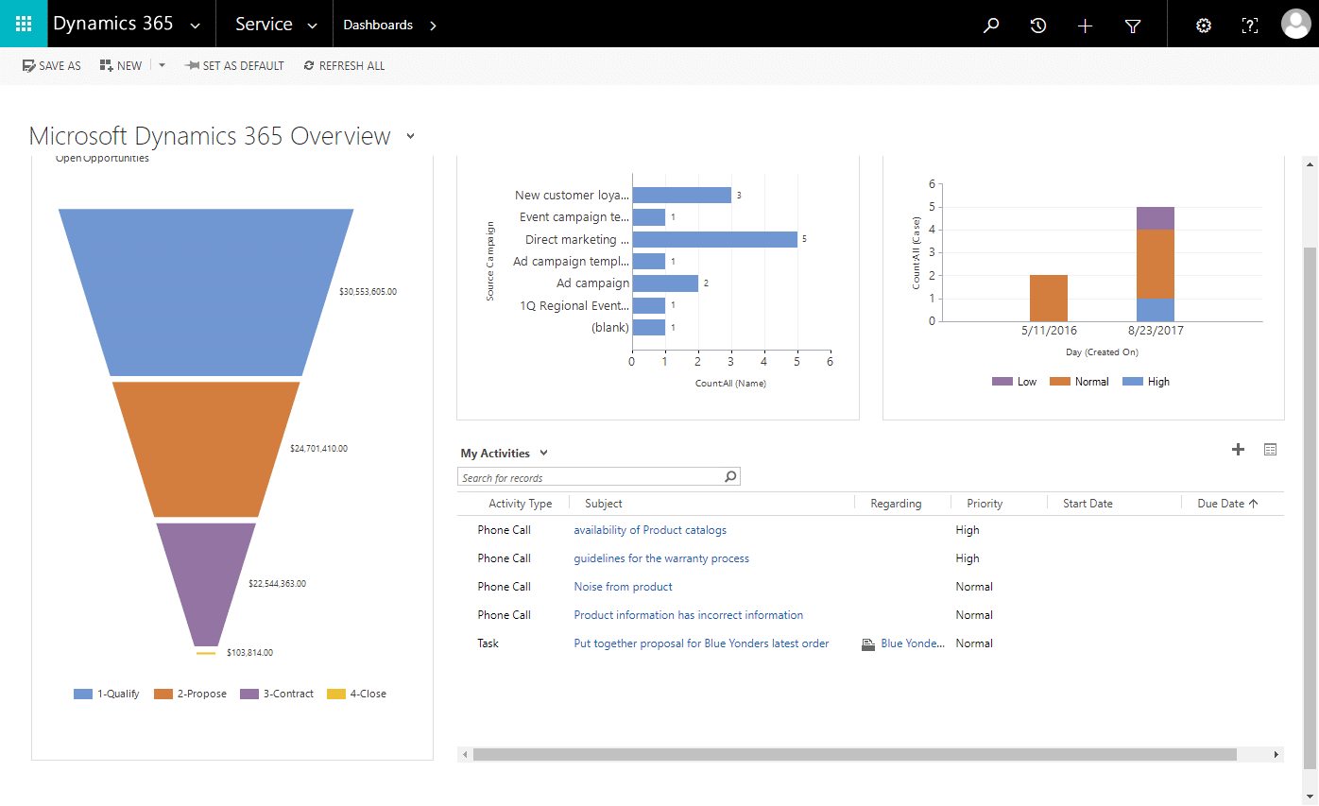Click the 'Phone Call' cell for Noise from product
The height and width of the screenshot is (806, 1319).
click(504, 587)
